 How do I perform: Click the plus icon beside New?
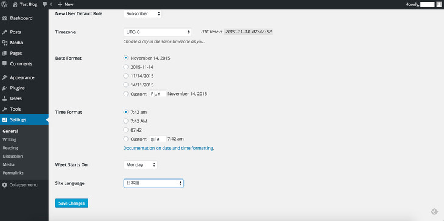point(60,4)
